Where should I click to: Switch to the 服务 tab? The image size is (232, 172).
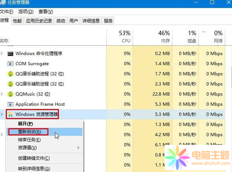pyautogui.click(x=108, y=21)
